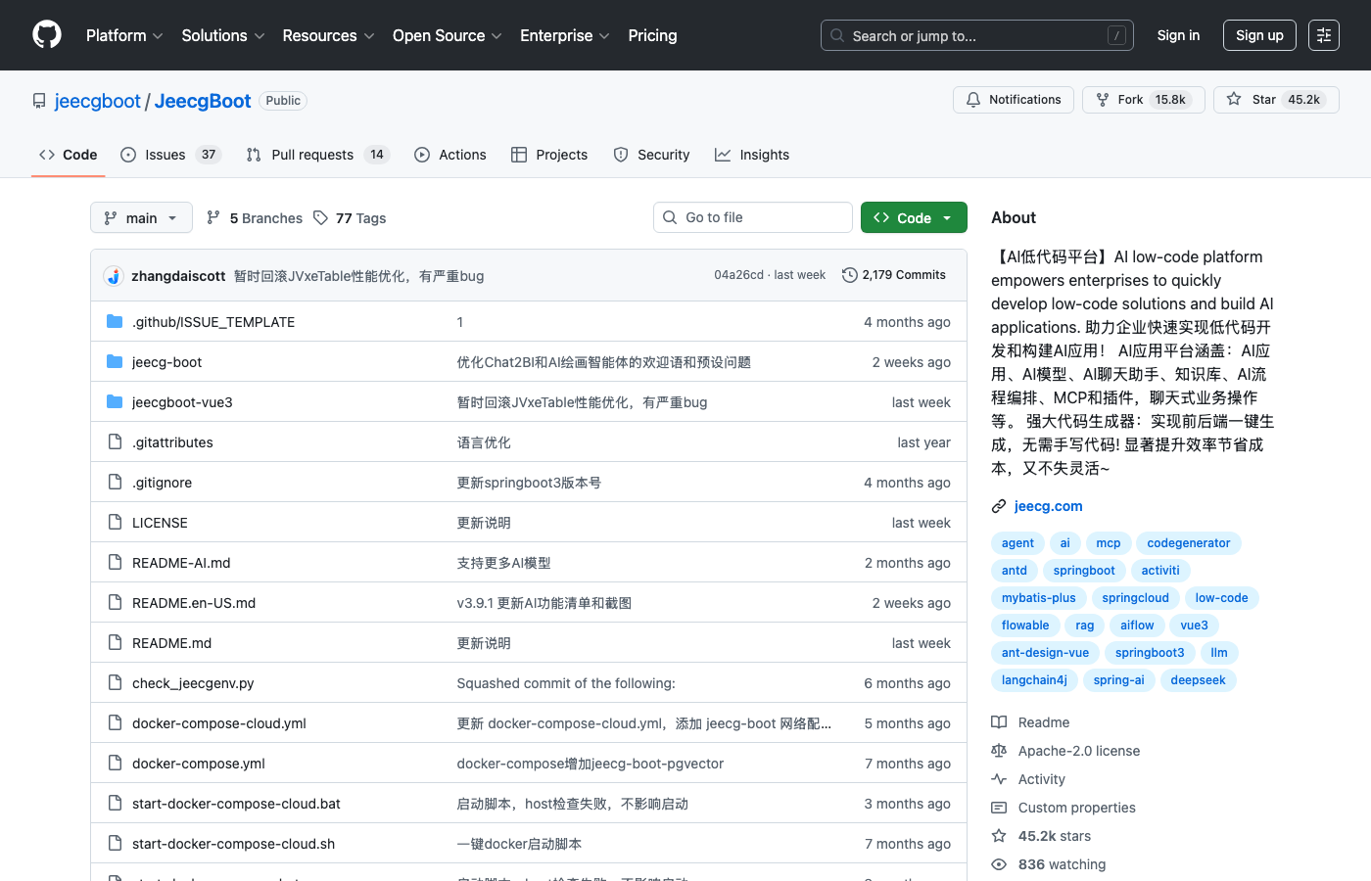Click the branch icon next to 5 Branches

pos(213,217)
